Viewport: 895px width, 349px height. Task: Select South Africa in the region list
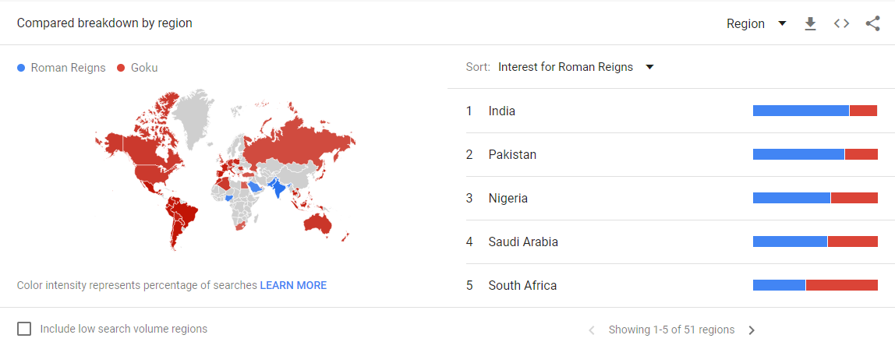click(x=522, y=285)
